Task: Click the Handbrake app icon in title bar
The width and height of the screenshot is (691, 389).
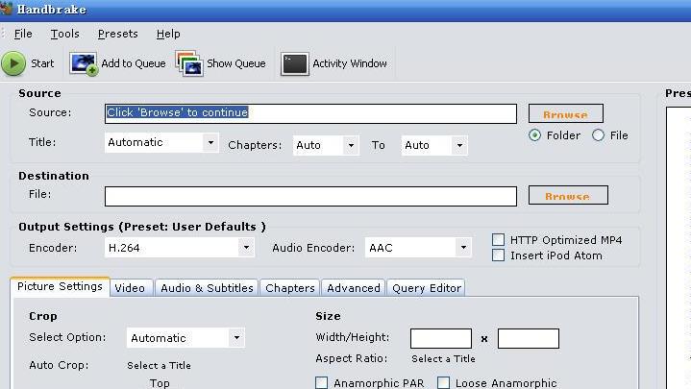Action: [x=6, y=8]
